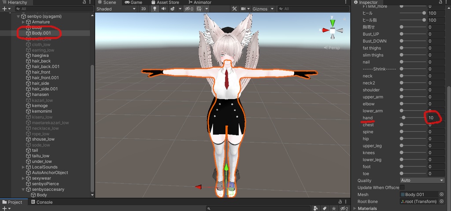Switch to the Project tab

coord(12,202)
